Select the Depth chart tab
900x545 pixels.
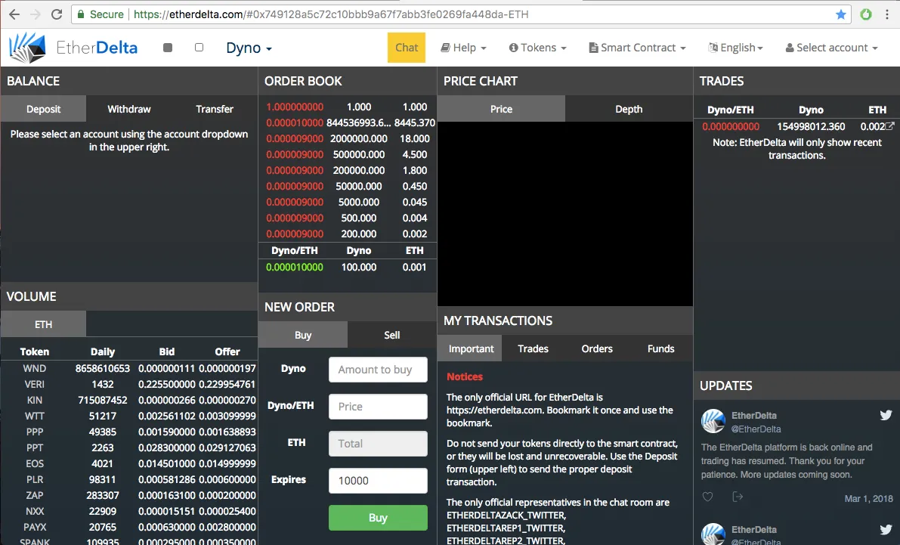[x=629, y=109]
